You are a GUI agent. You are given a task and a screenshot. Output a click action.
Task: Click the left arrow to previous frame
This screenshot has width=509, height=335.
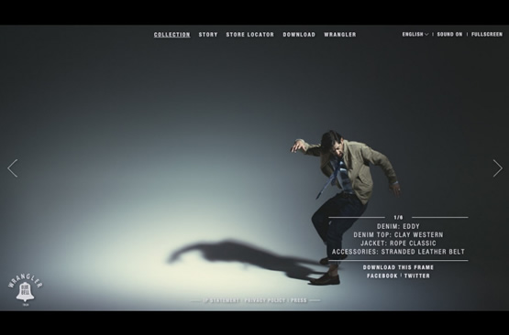[x=12, y=168]
